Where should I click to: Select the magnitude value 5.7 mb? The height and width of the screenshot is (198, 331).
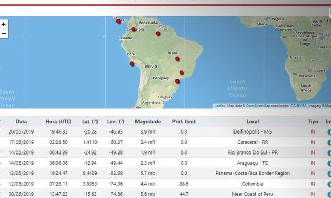pyautogui.click(x=148, y=173)
